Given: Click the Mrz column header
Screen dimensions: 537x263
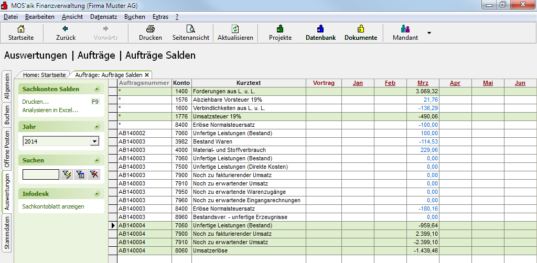Looking at the screenshot, I should (x=423, y=83).
